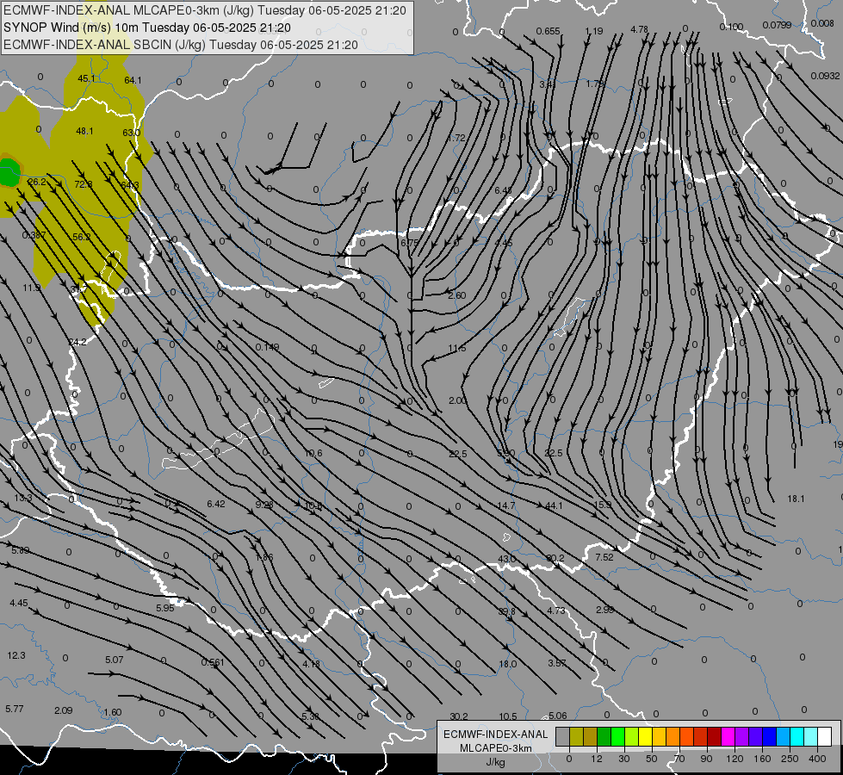Click the 43.0 value on the map
The height and width of the screenshot is (775, 843).
[507, 559]
